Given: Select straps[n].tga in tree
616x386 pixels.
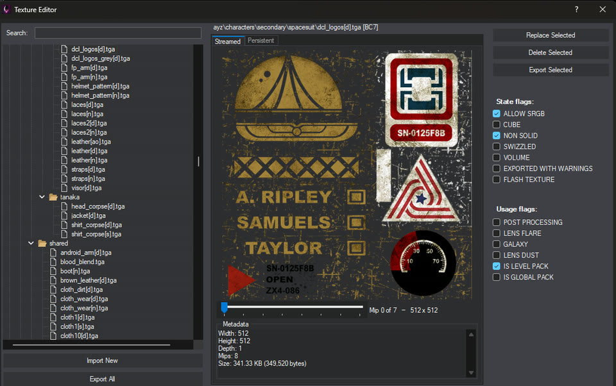Looking at the screenshot, I should pyautogui.click(x=88, y=179).
